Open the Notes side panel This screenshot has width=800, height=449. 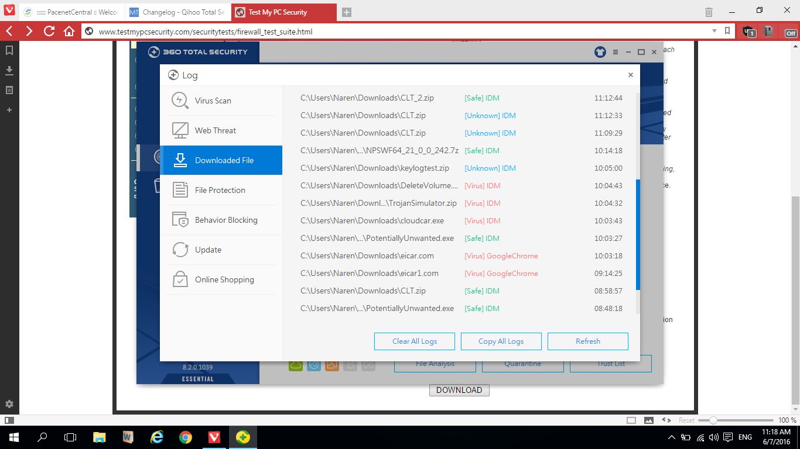click(9, 90)
